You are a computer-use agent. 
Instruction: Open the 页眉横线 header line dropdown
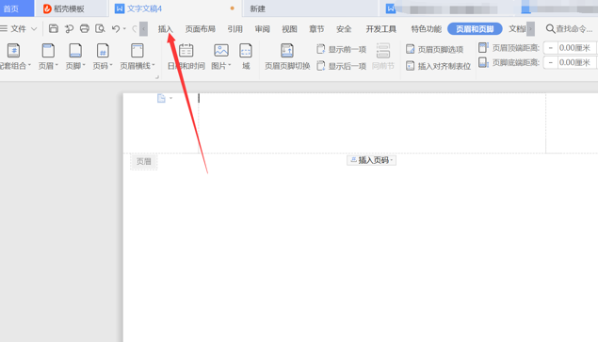[137, 57]
